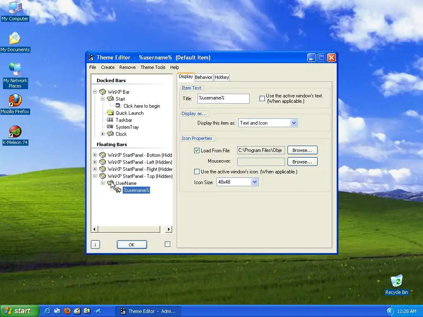Click the Clock folder icon in tree
423x317 pixels.
point(110,134)
